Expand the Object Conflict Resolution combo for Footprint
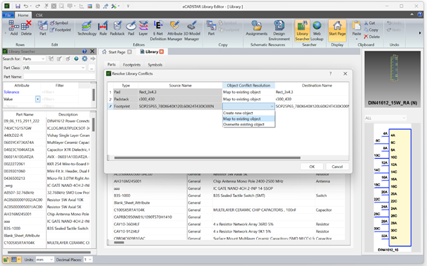 click(272, 107)
